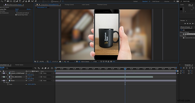Switch to the Standard workspace
195x103 pixels.
pos(145,2)
